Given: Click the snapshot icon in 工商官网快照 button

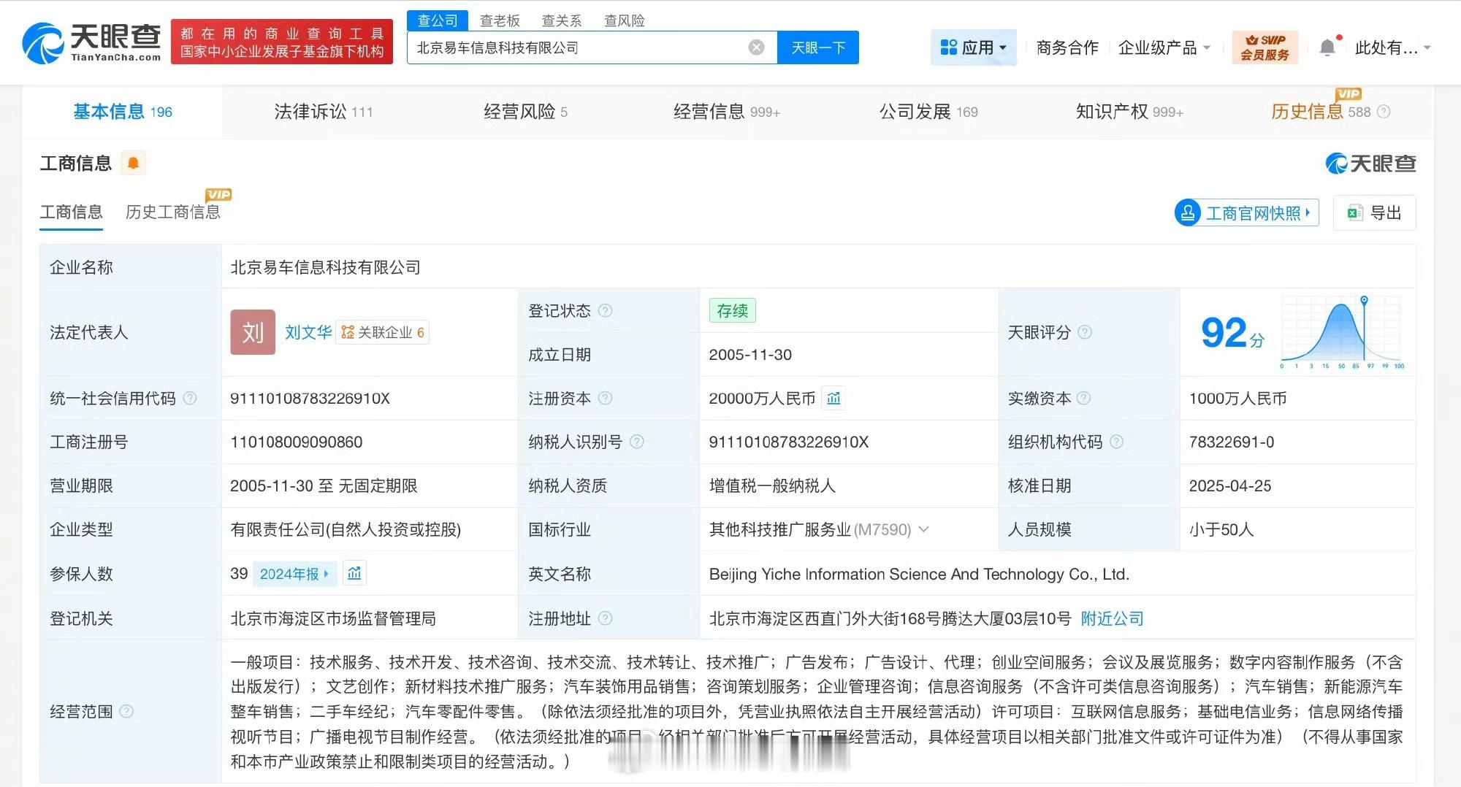Looking at the screenshot, I should (x=1188, y=213).
